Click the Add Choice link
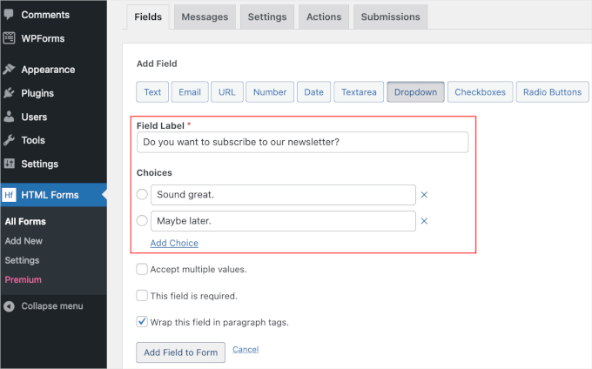The width and height of the screenshot is (592, 369). pyautogui.click(x=174, y=243)
